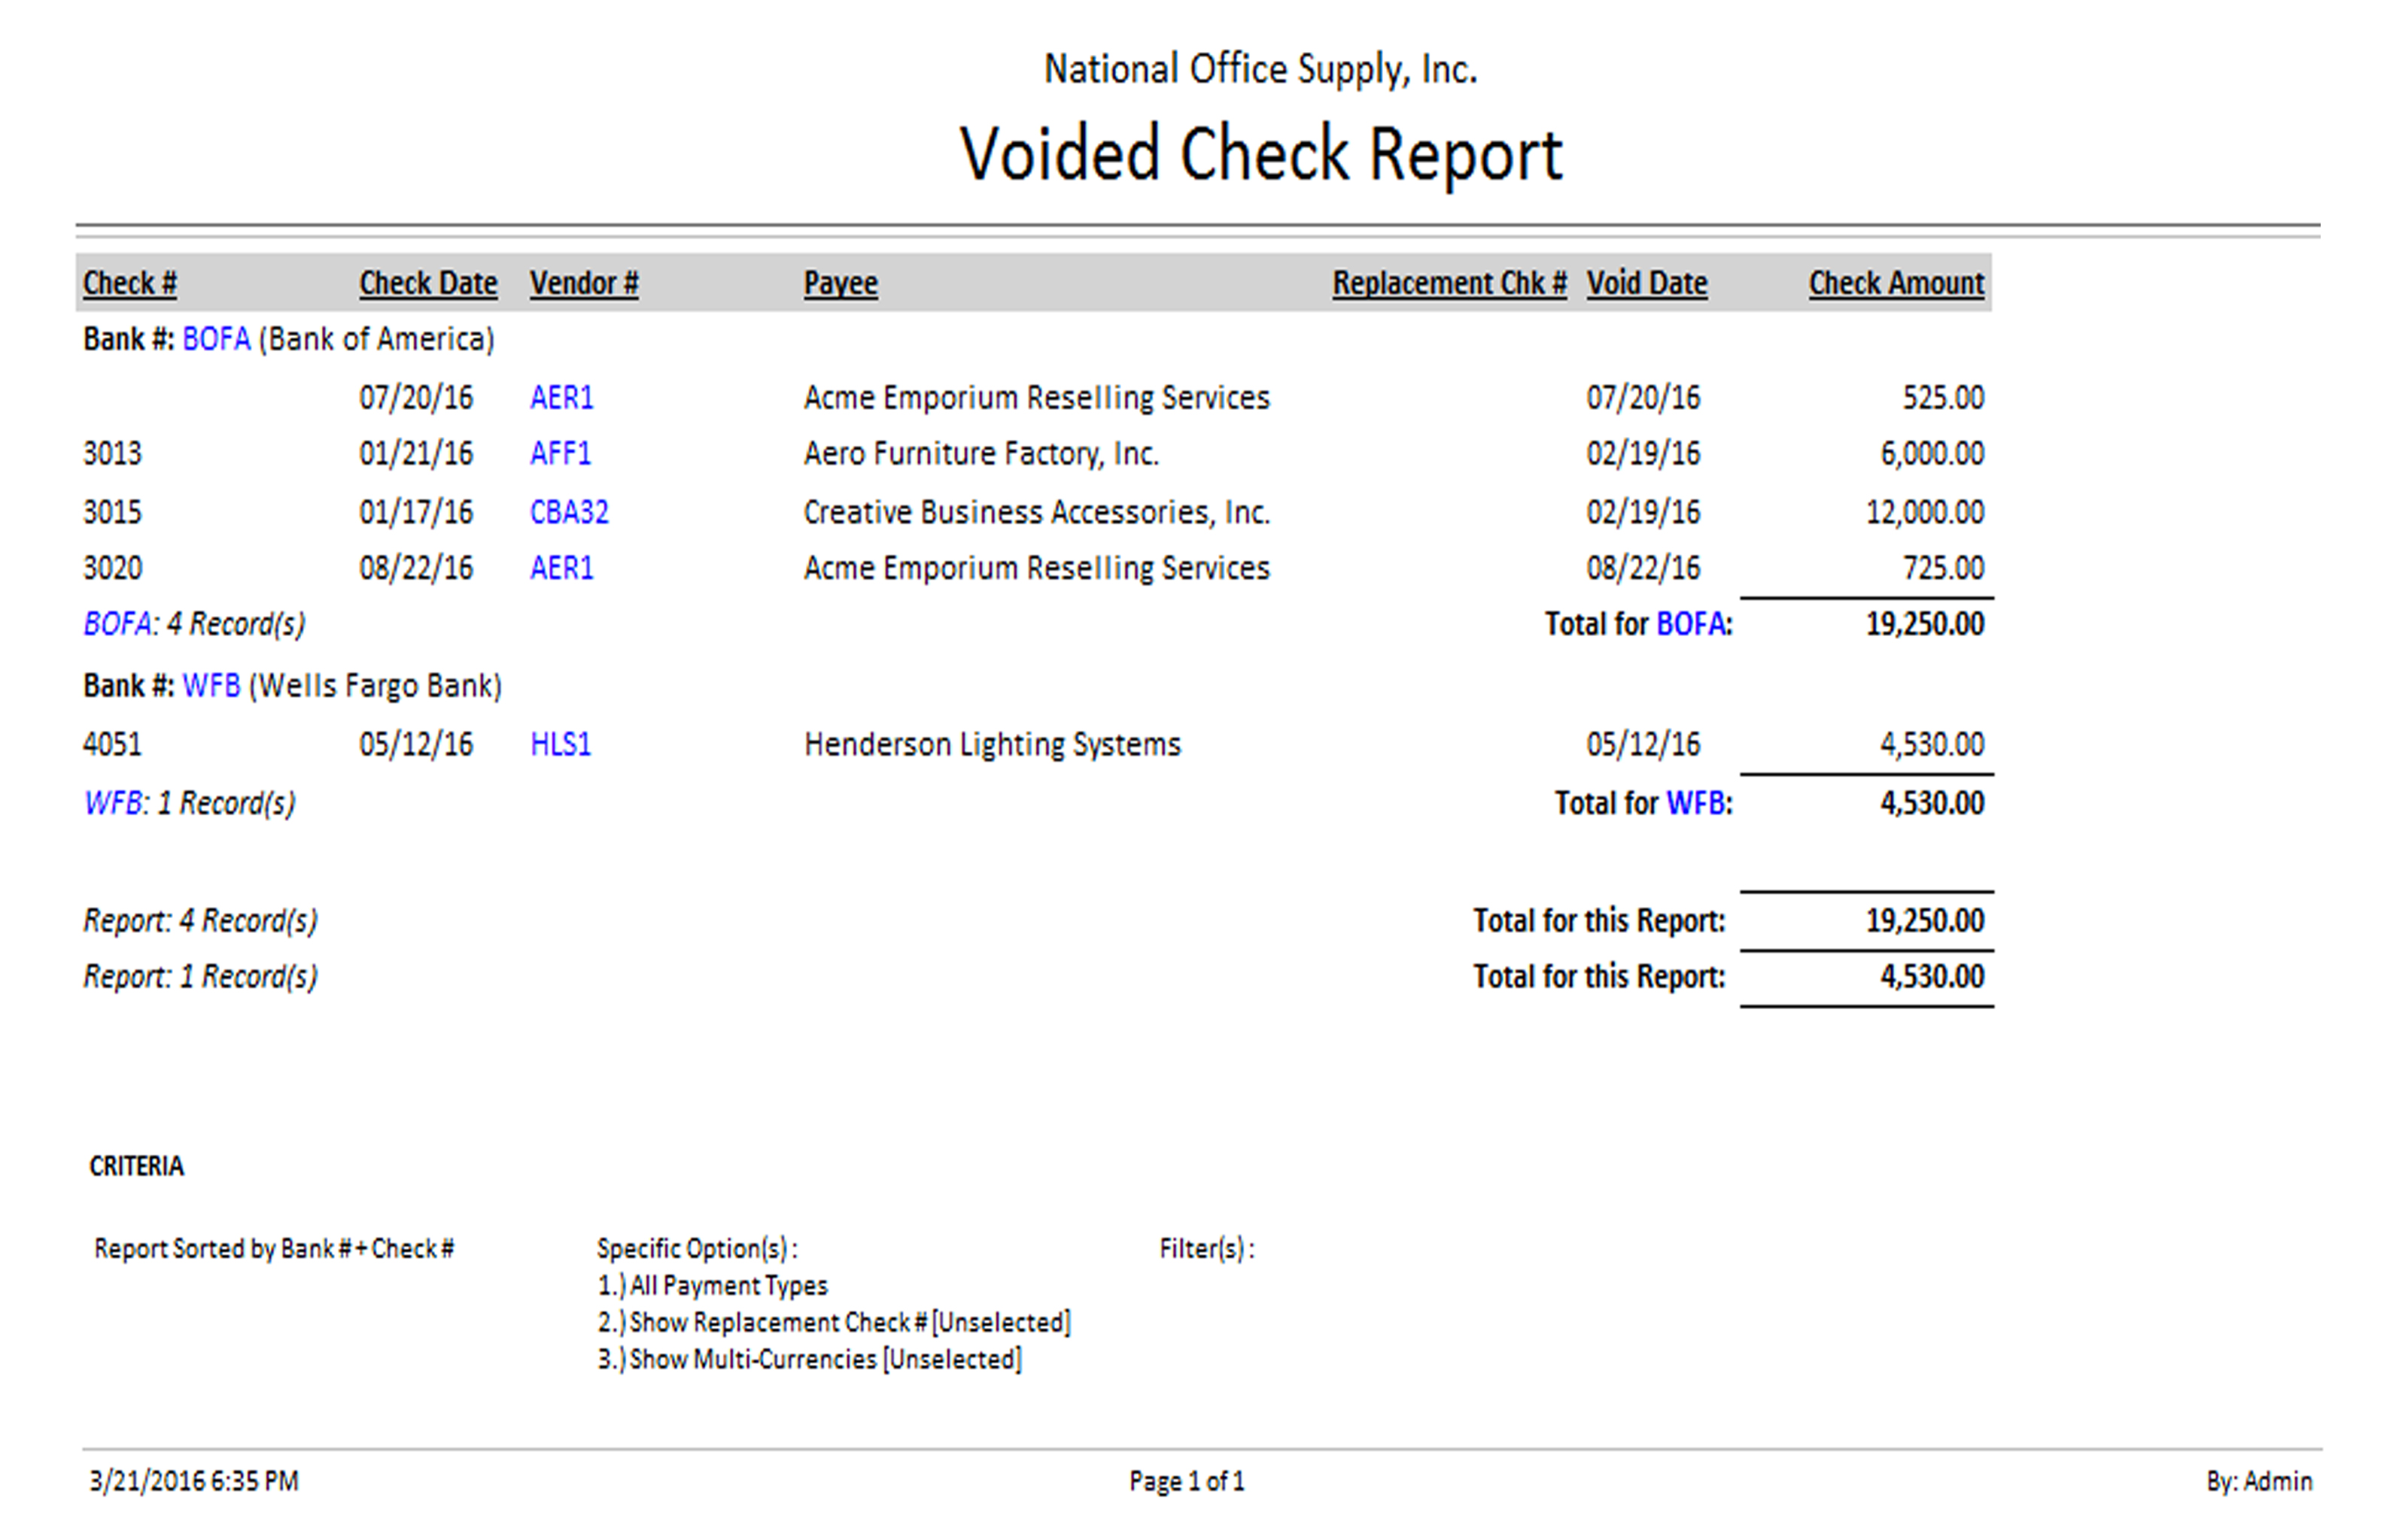2408x1540 pixels.
Task: Click the Vendor # column header
Action: (583, 283)
